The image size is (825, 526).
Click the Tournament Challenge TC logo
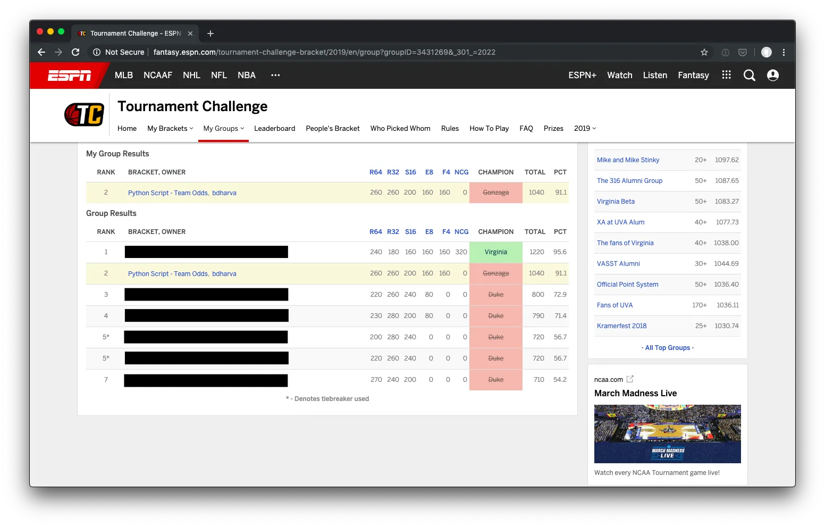click(x=84, y=114)
